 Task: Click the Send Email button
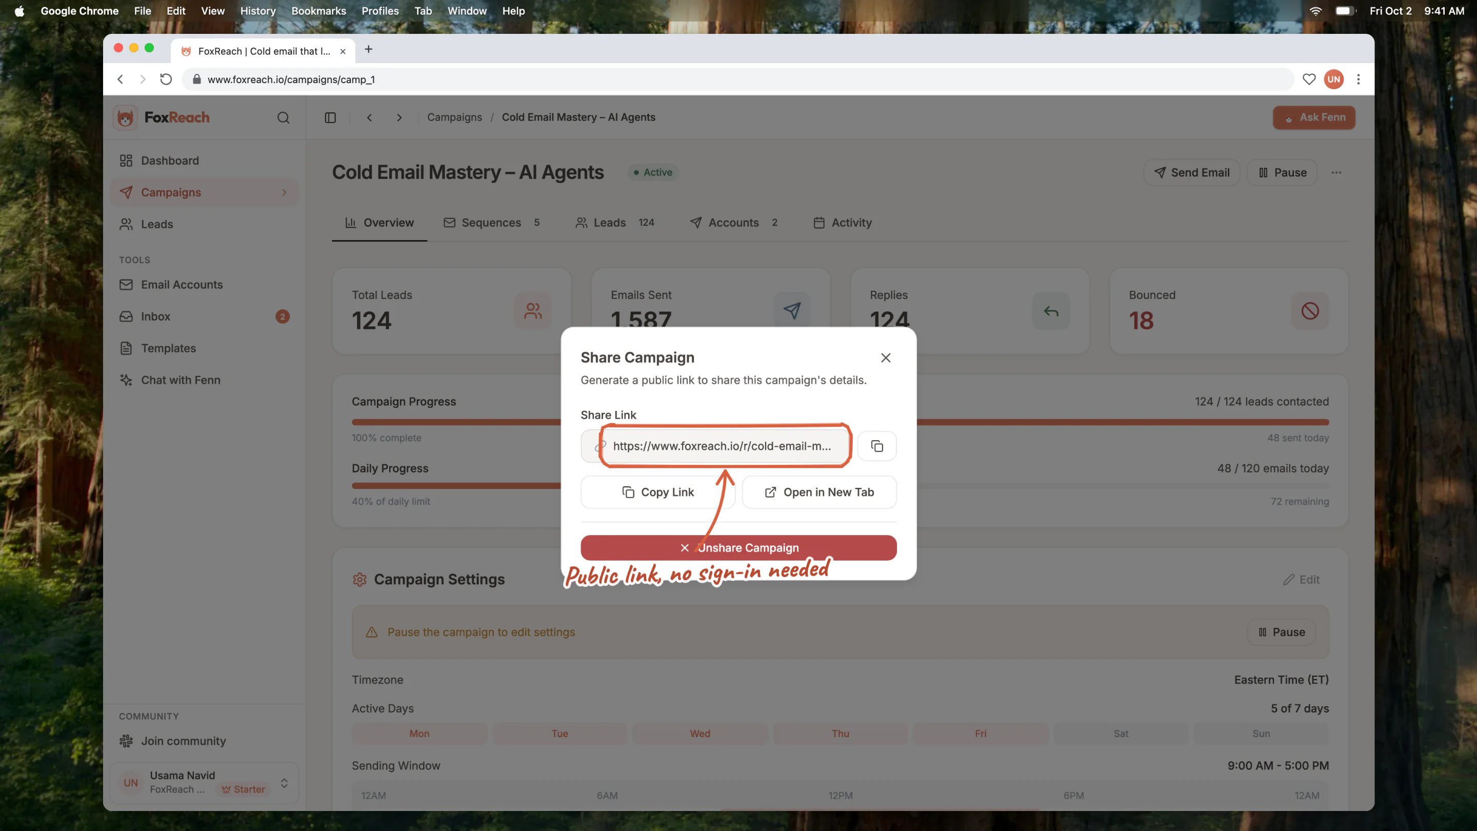[x=1191, y=173]
